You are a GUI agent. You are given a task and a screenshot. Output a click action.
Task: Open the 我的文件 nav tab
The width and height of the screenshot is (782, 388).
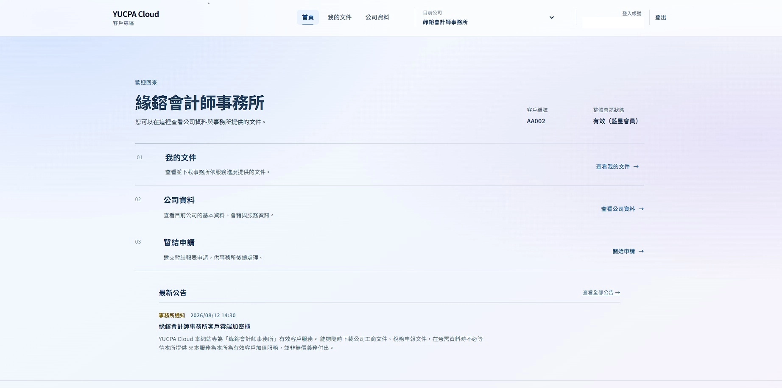[339, 17]
